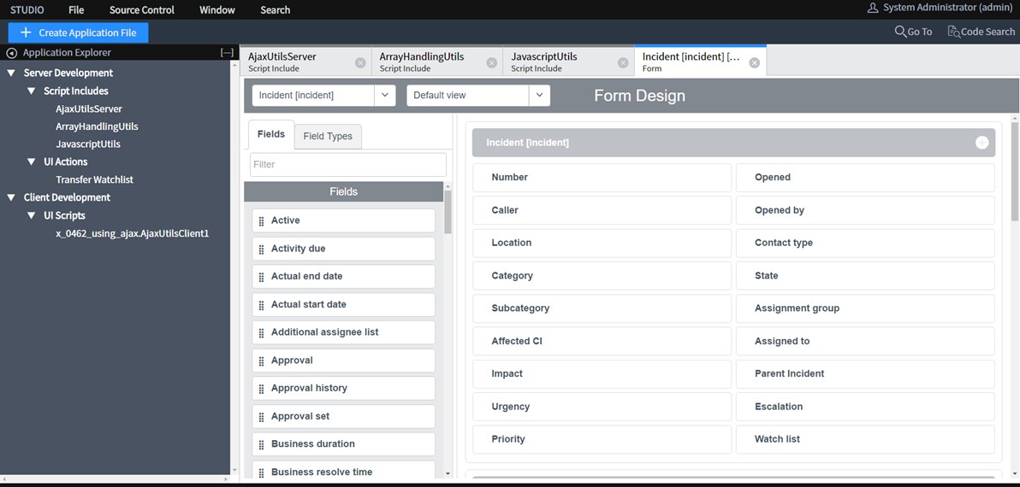The image size is (1020, 487).
Task: Collapse the UI Scripts tree node
Action: [31, 215]
